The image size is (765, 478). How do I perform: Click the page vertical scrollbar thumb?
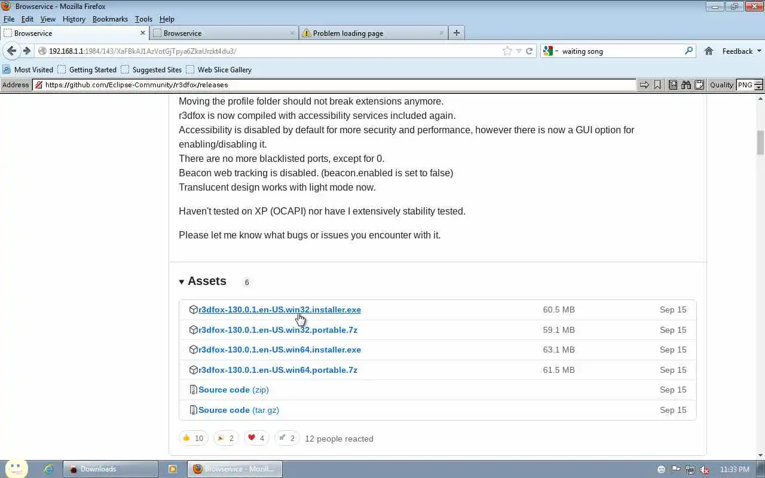(x=760, y=142)
